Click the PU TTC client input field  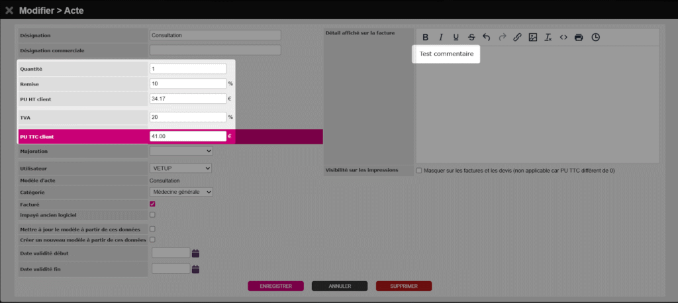pyautogui.click(x=188, y=136)
